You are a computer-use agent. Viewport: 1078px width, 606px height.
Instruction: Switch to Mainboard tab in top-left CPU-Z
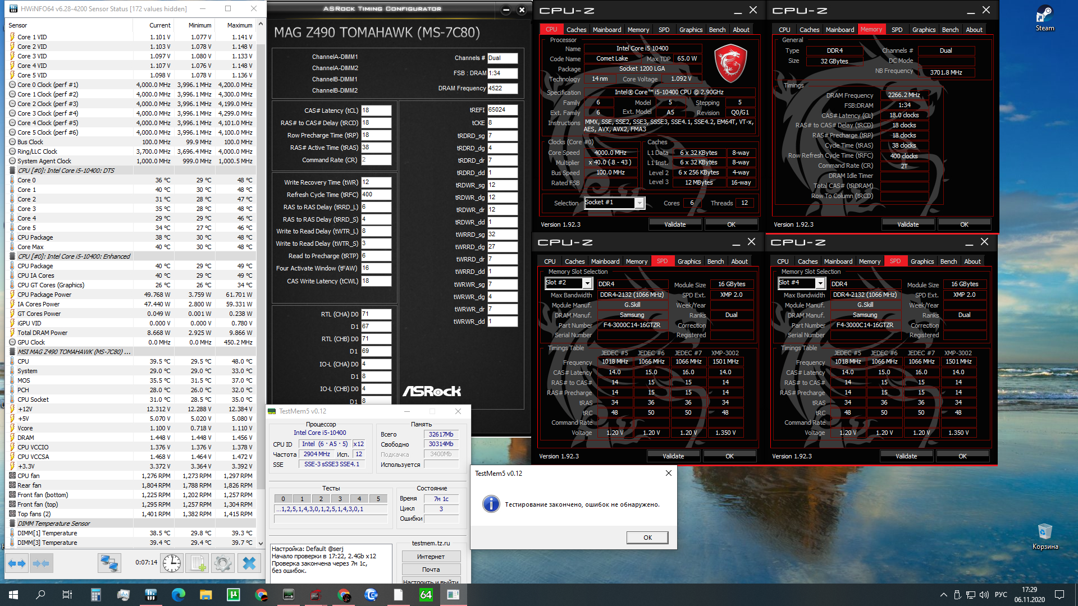[606, 30]
